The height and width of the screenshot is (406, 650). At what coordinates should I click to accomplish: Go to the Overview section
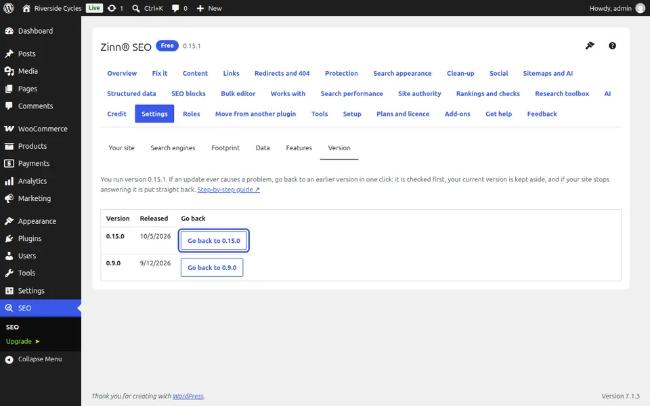tap(122, 73)
